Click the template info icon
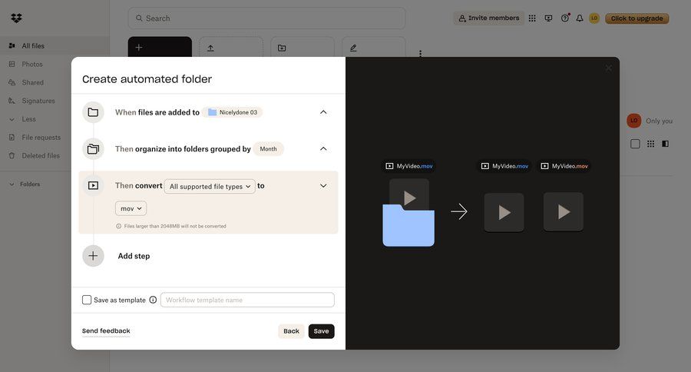 click(153, 300)
